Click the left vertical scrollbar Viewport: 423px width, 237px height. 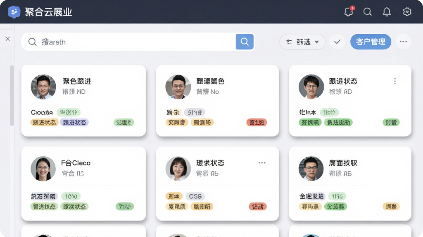pos(12,95)
